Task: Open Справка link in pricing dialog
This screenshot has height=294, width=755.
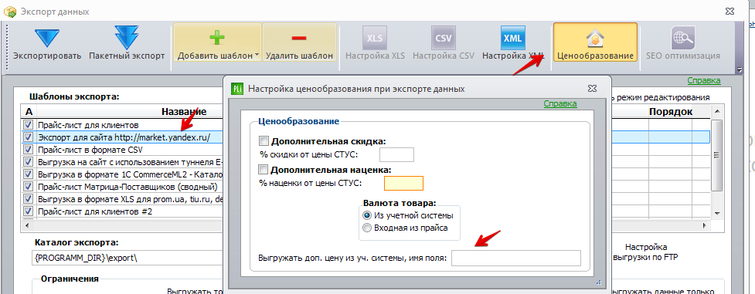Action: (x=560, y=103)
